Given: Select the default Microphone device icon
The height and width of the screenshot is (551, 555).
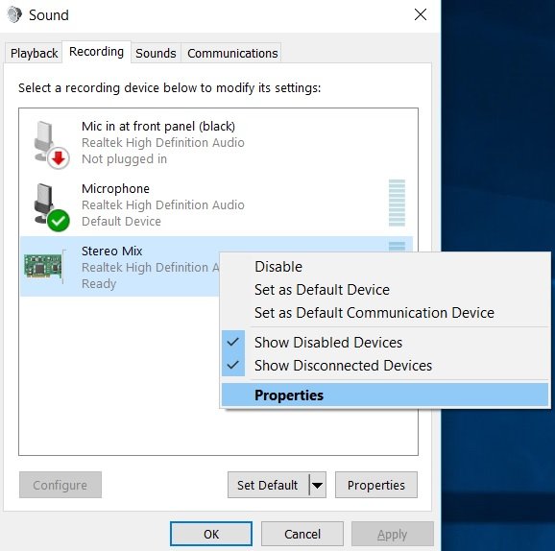Looking at the screenshot, I should [51, 207].
